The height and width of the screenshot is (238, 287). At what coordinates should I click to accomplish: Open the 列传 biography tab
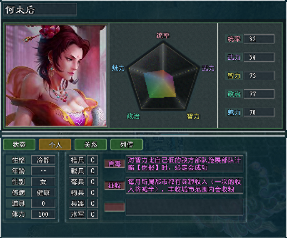pos(127,144)
